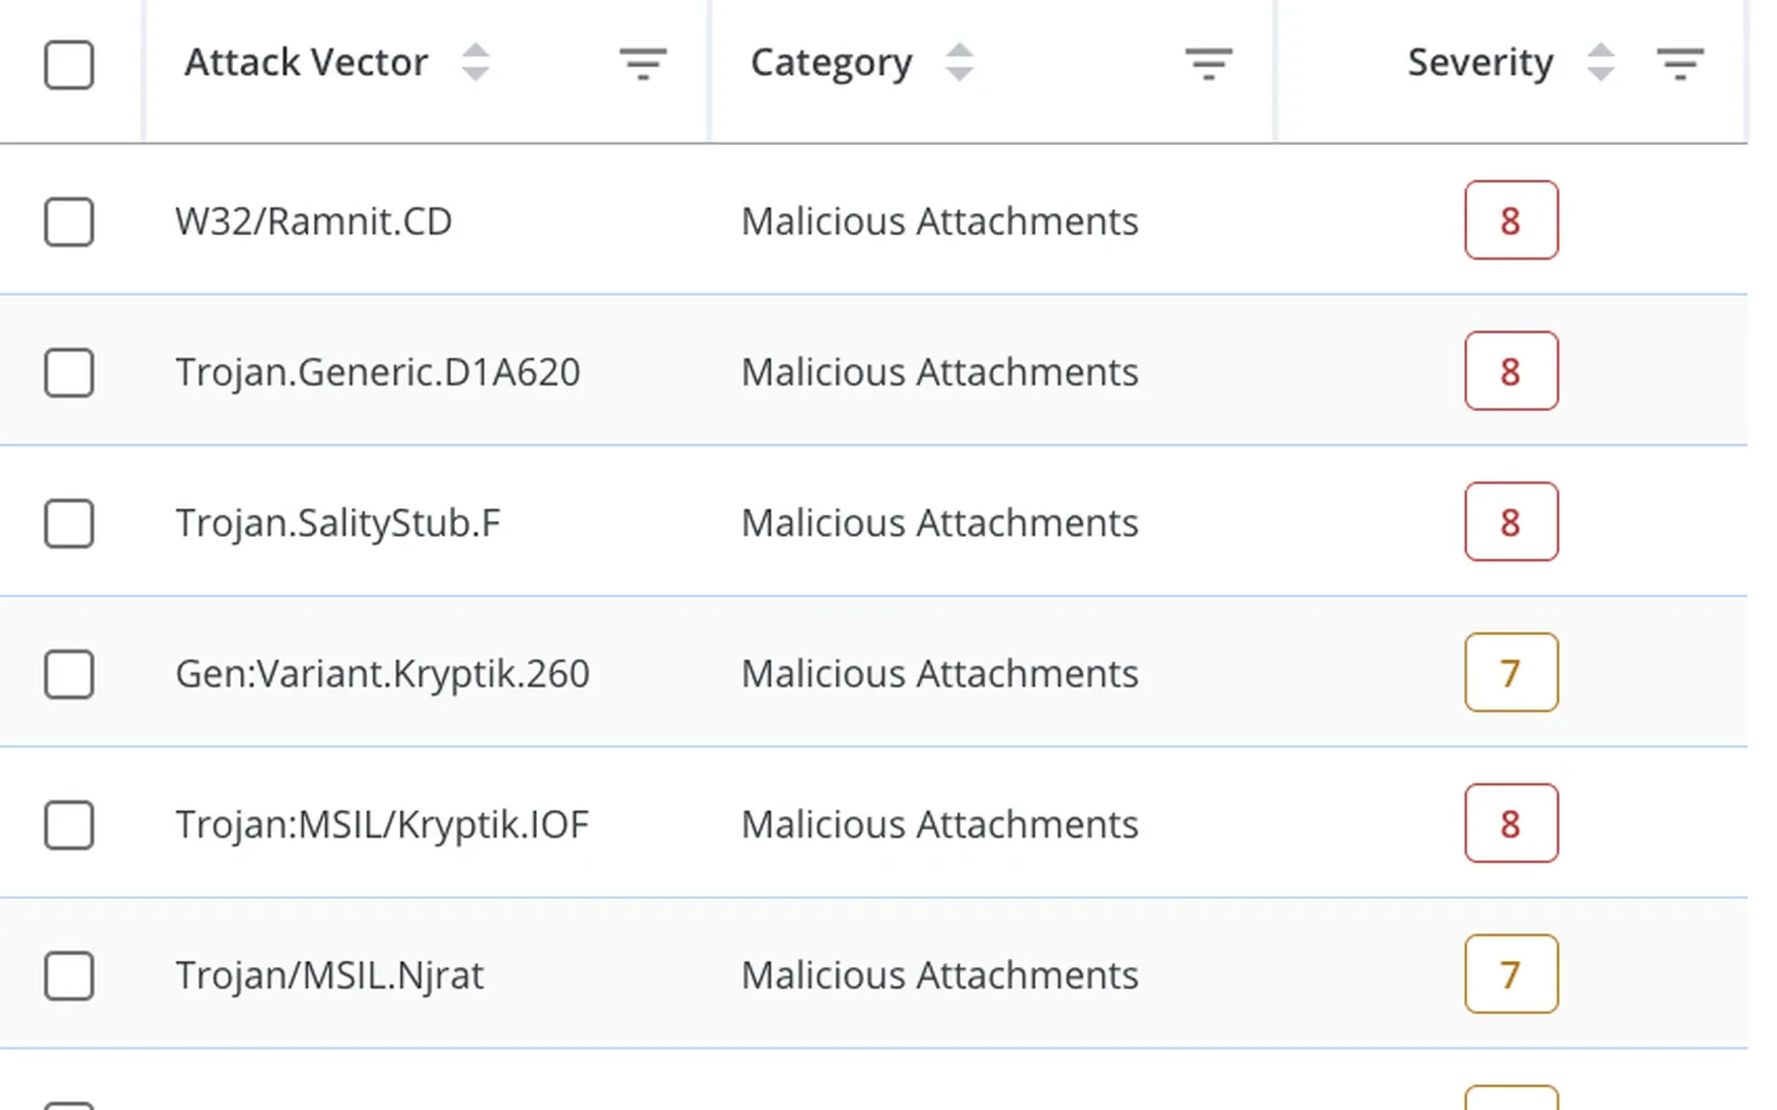Sort by Category column
Screen dimensions: 1777x1110
959,63
